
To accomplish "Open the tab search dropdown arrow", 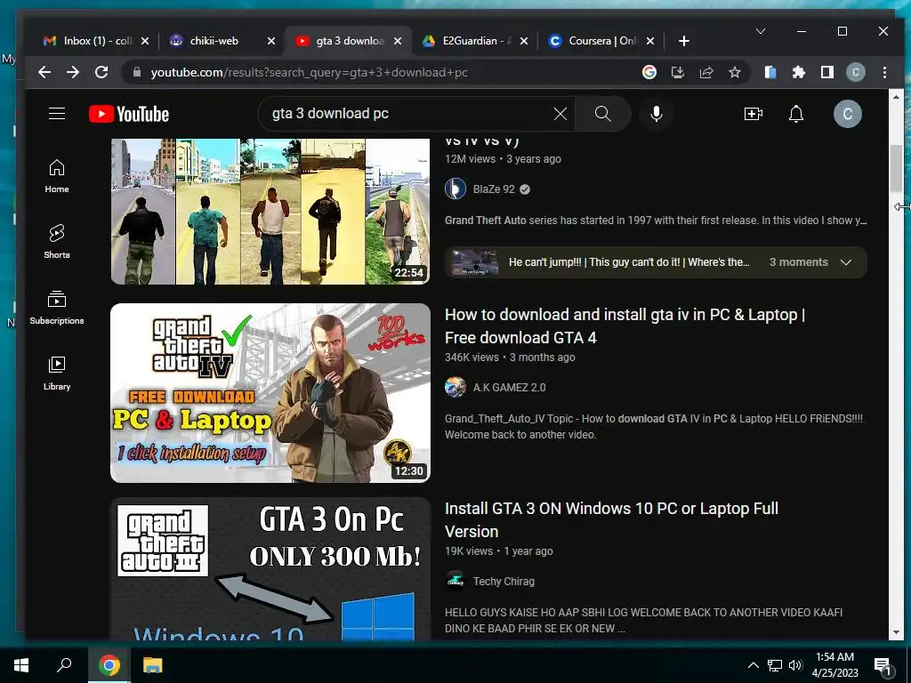I will [760, 31].
